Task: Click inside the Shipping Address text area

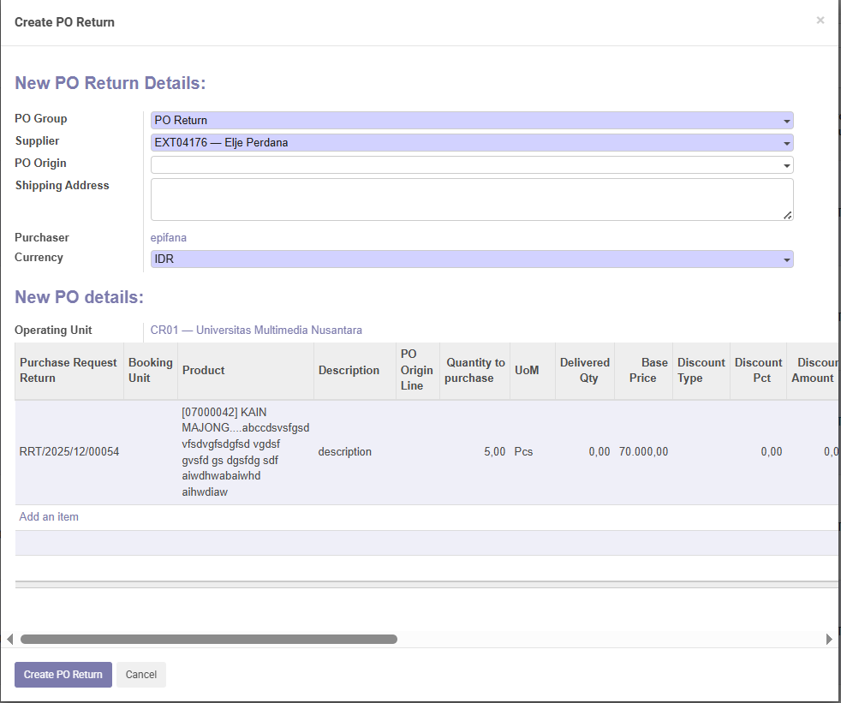Action: 471,199
